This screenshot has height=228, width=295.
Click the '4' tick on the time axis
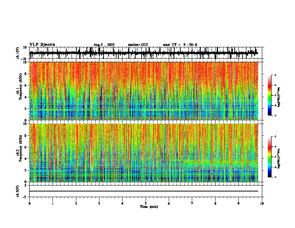(123, 203)
